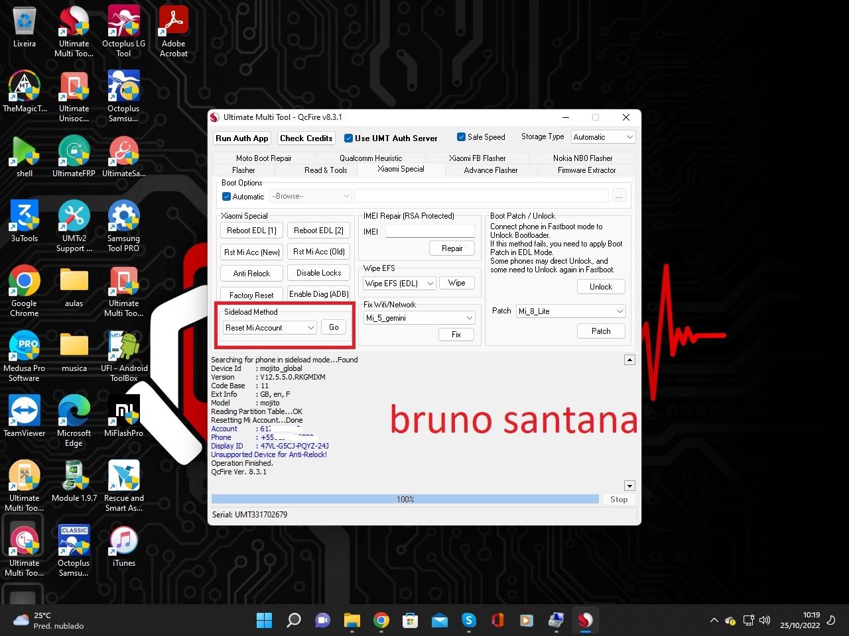Click Stop button
This screenshot has width=849, height=636.
pos(619,500)
